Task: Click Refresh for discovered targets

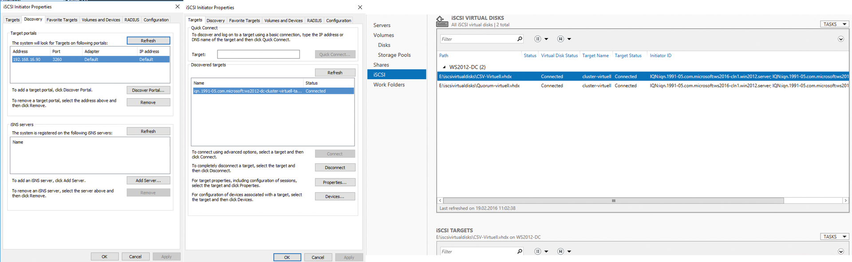Action: coord(335,73)
